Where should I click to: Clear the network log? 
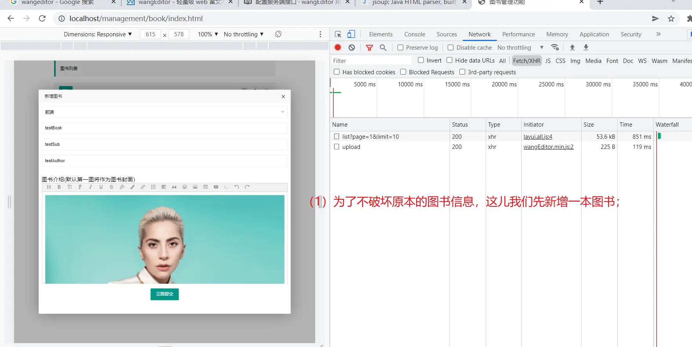pos(352,48)
